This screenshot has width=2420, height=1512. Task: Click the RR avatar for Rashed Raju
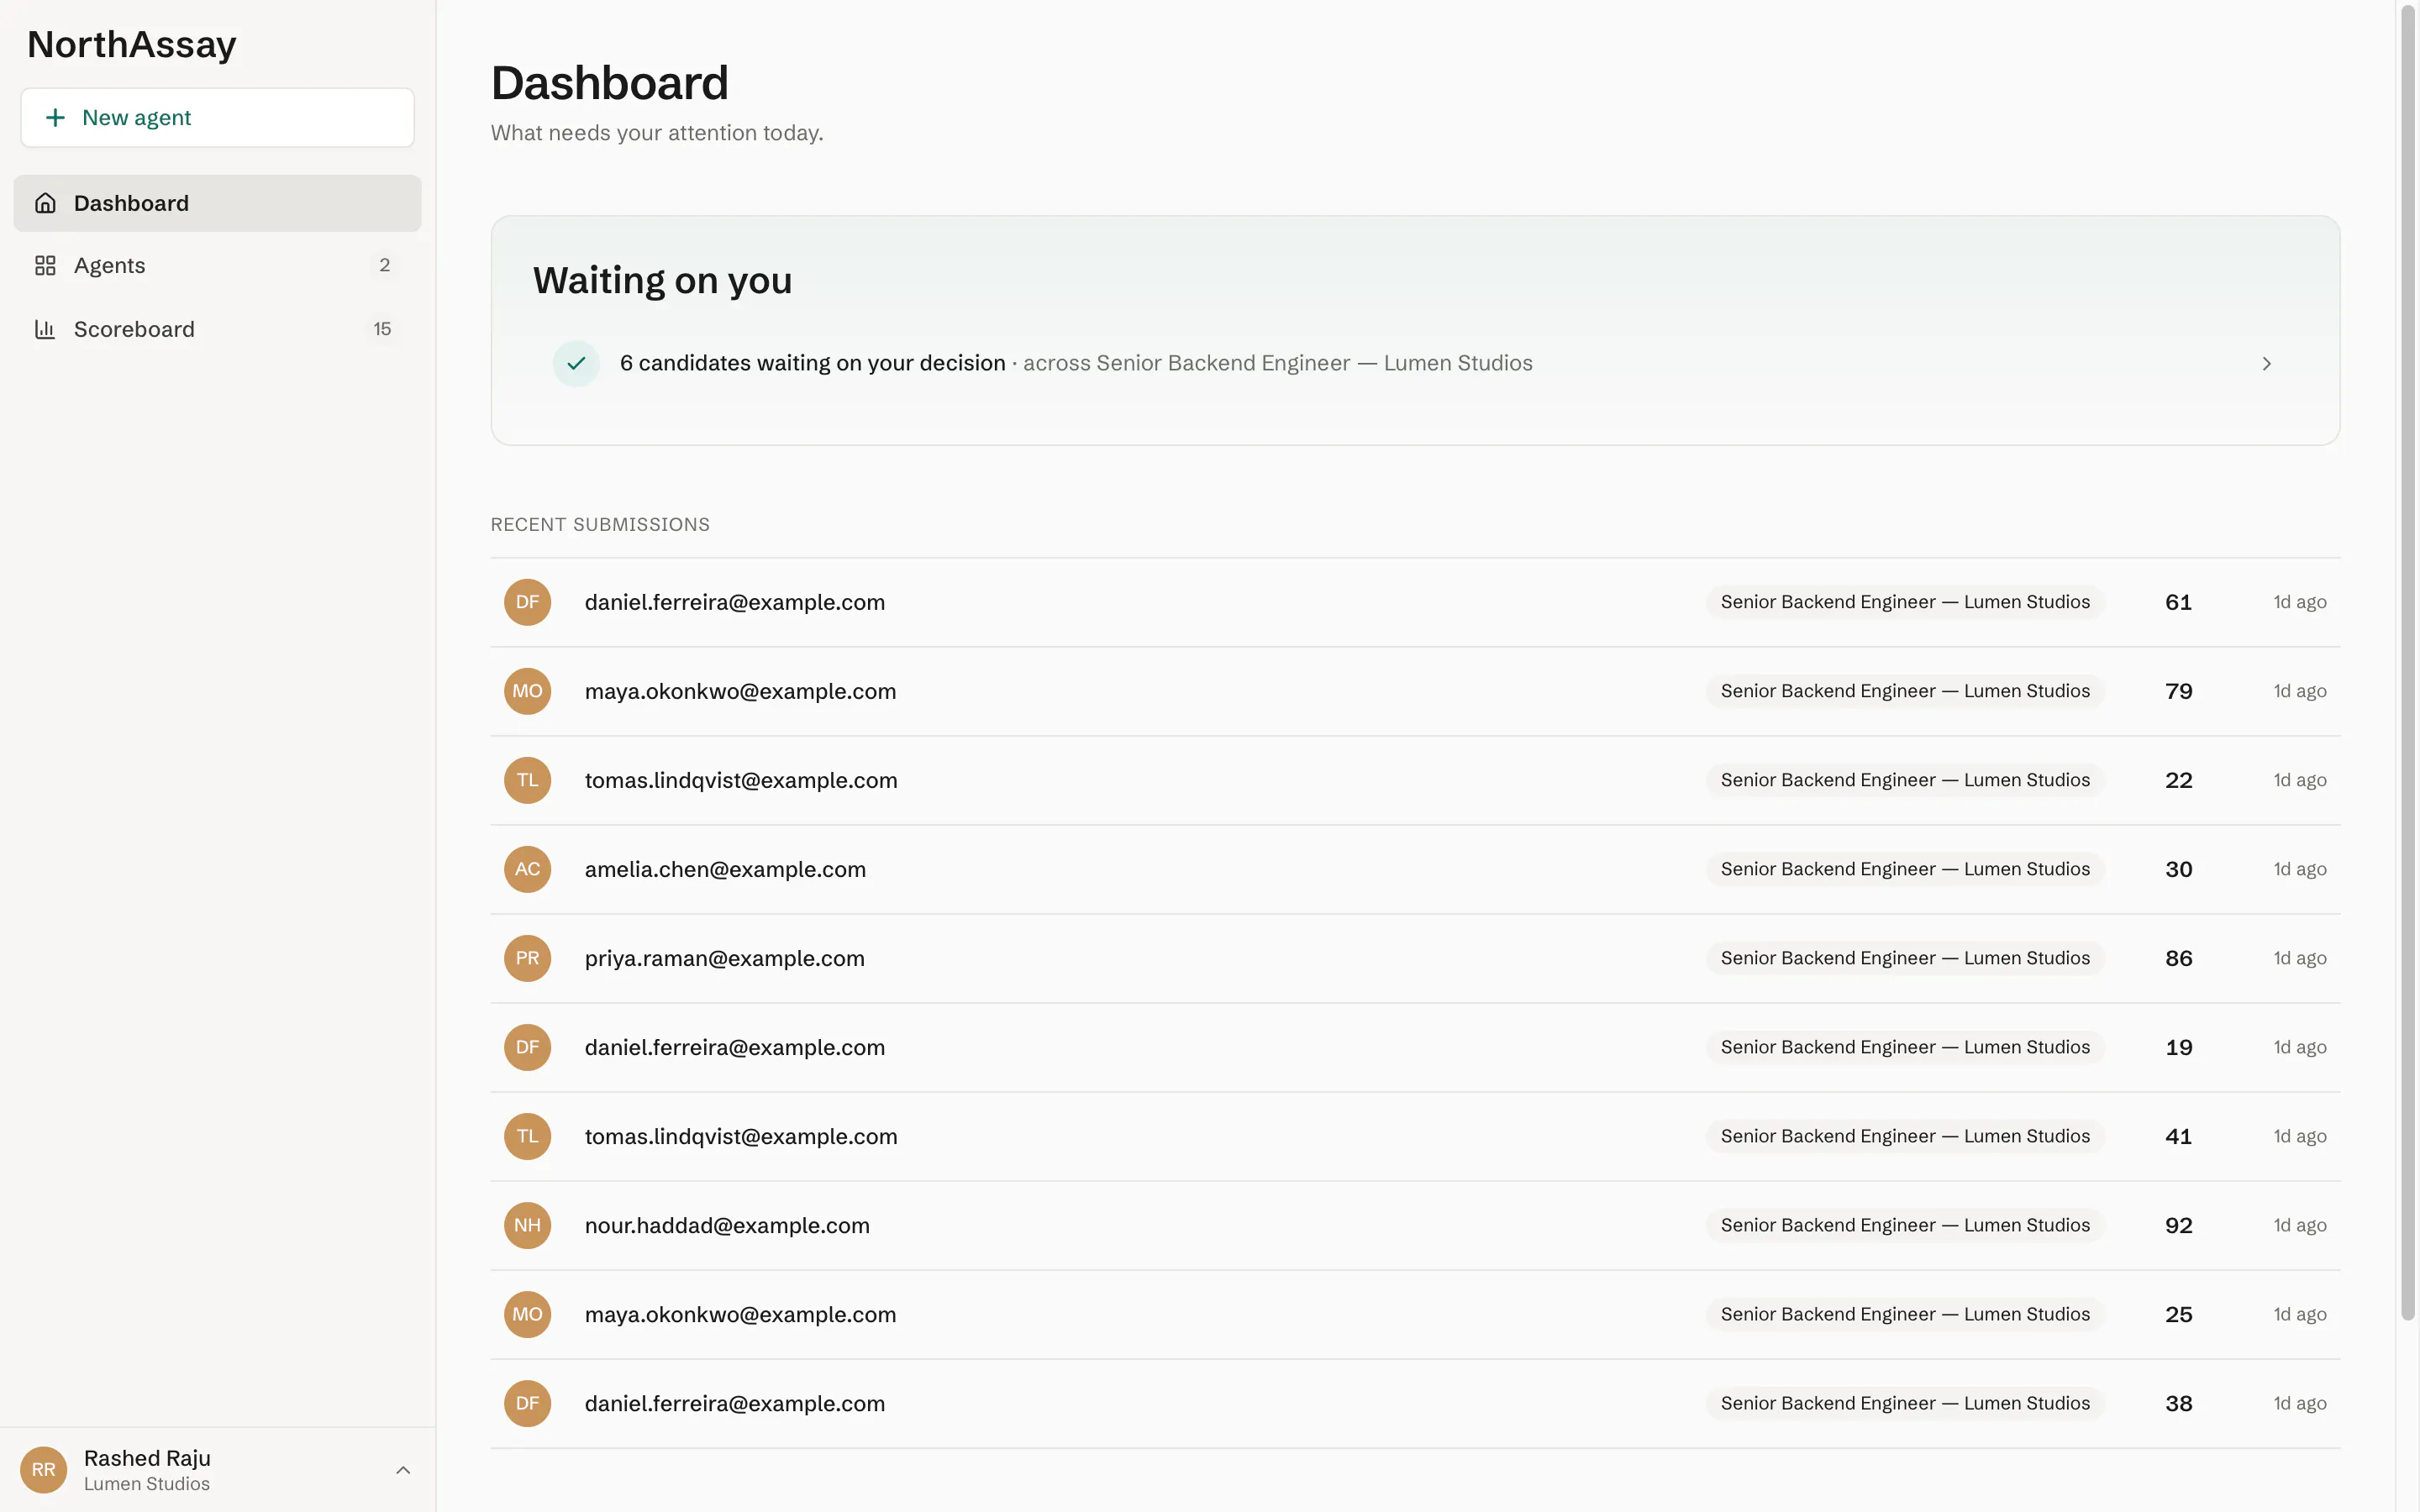click(44, 1469)
